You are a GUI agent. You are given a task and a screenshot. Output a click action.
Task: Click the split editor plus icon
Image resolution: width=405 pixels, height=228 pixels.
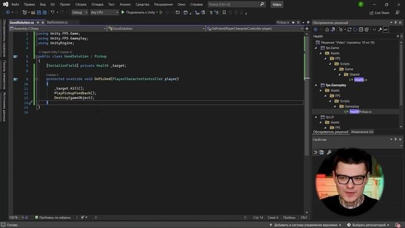point(307,28)
